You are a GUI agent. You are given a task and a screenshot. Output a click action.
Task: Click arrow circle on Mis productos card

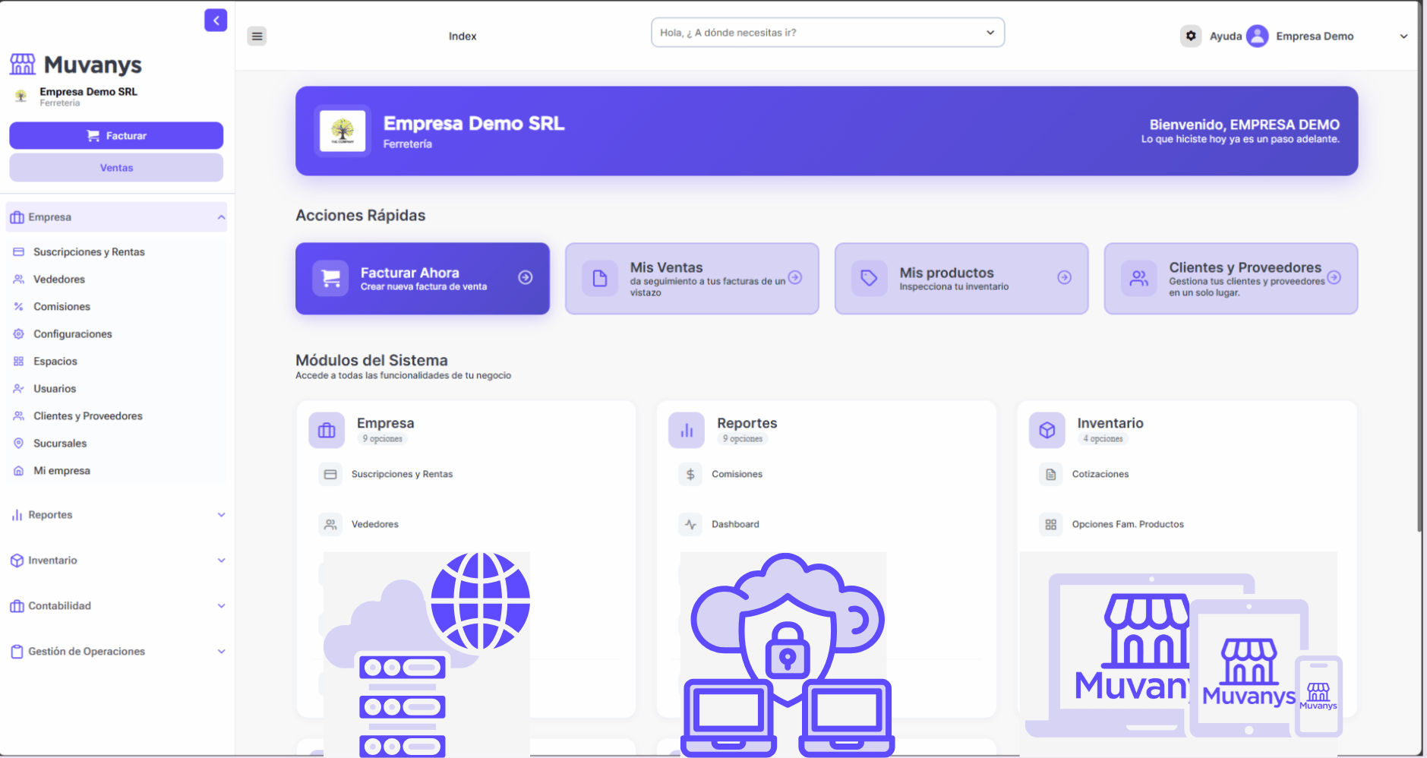(x=1065, y=277)
